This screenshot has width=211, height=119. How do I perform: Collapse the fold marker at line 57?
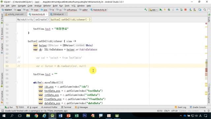pyautogui.click(x=16, y=41)
